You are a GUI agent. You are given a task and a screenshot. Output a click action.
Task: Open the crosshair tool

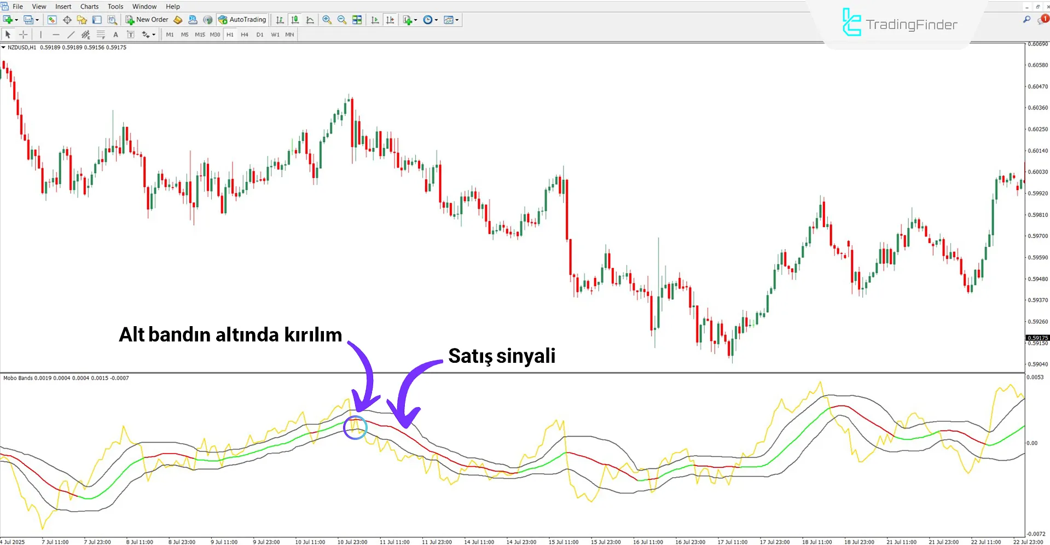pyautogui.click(x=23, y=34)
